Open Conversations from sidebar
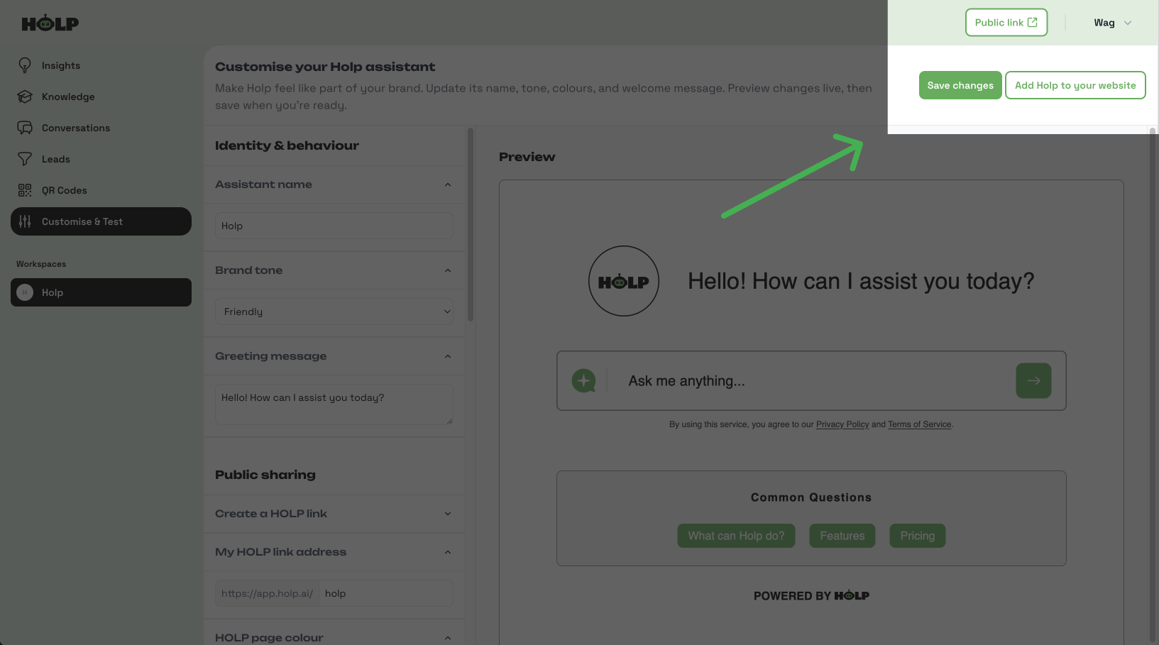 tap(101, 128)
